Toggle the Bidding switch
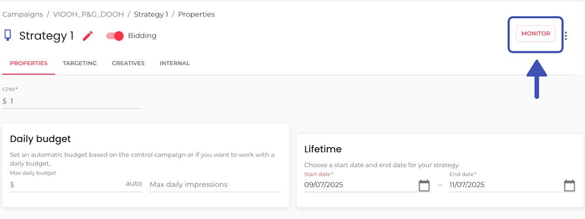585x219 pixels. click(115, 36)
